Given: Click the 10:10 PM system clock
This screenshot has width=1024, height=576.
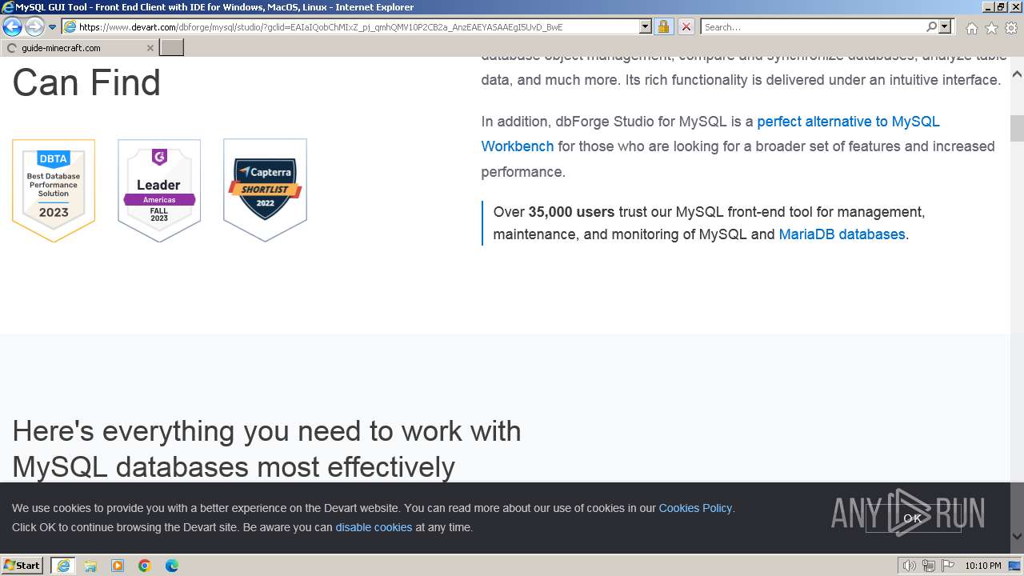Looking at the screenshot, I should click(983, 566).
